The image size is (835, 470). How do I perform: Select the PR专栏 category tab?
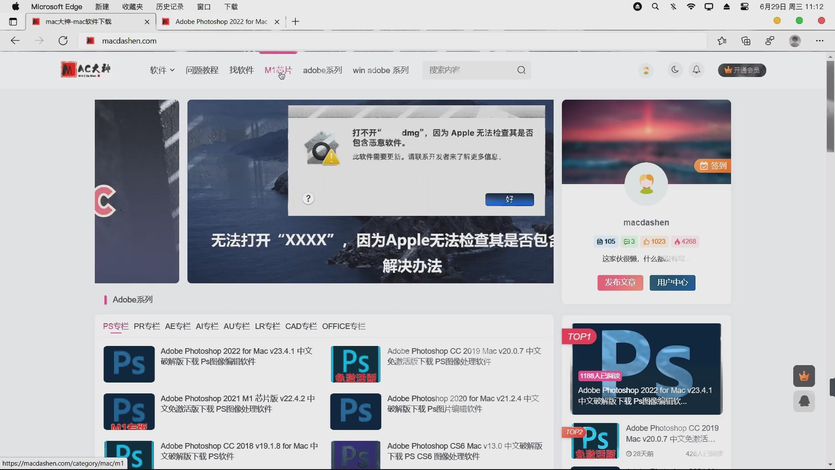click(x=147, y=326)
